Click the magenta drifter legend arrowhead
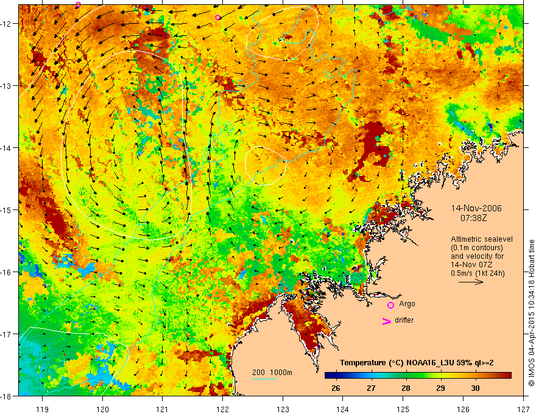Image resolution: width=536 pixels, height=414 pixels. [x=387, y=321]
